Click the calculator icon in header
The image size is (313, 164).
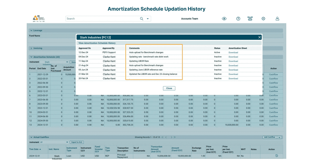[250, 19]
